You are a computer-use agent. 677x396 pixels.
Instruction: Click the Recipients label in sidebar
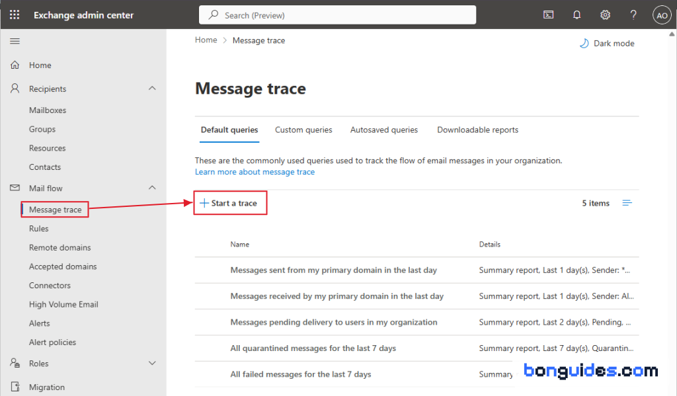point(48,89)
